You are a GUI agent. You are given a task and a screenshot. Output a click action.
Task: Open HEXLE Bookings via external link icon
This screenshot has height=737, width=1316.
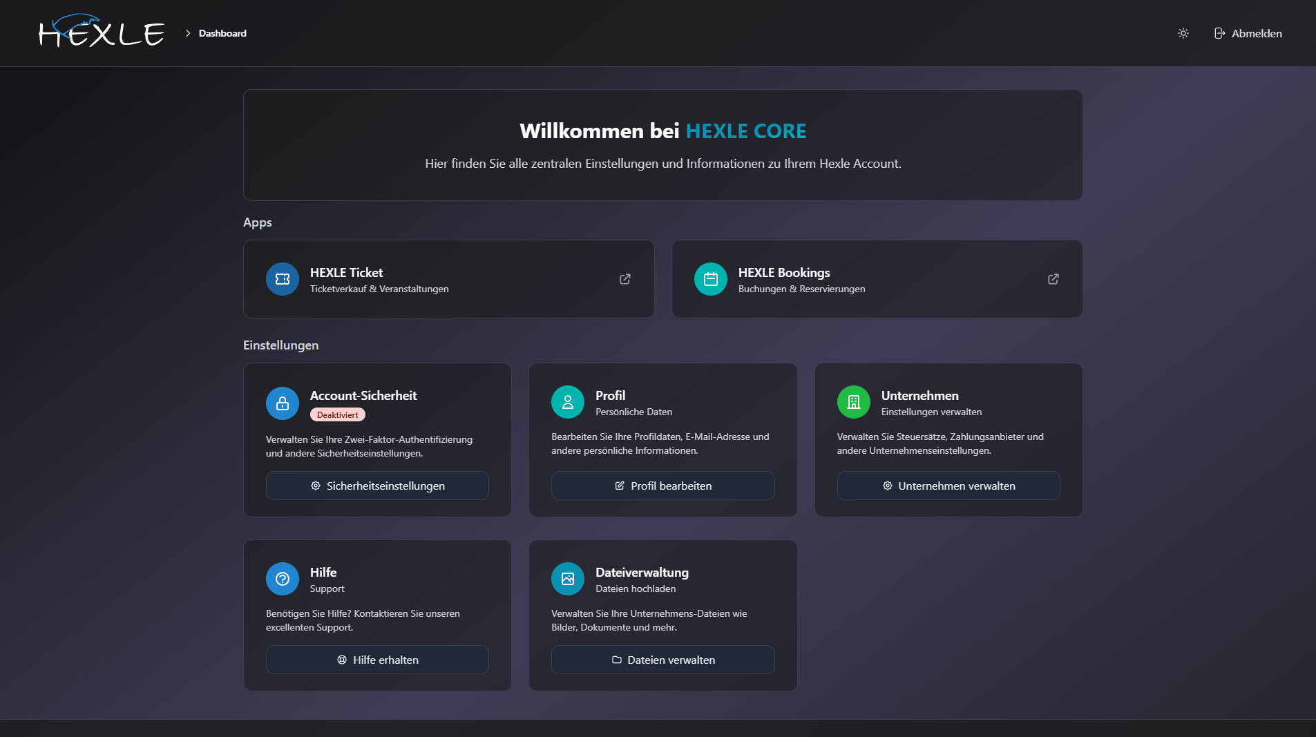pos(1053,279)
